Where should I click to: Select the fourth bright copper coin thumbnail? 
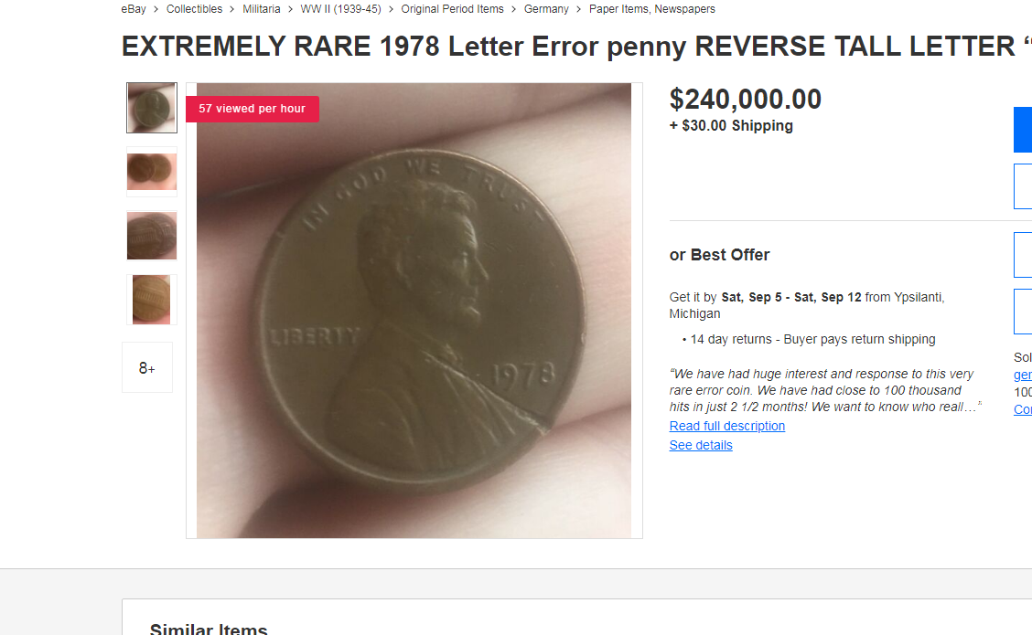(x=152, y=299)
